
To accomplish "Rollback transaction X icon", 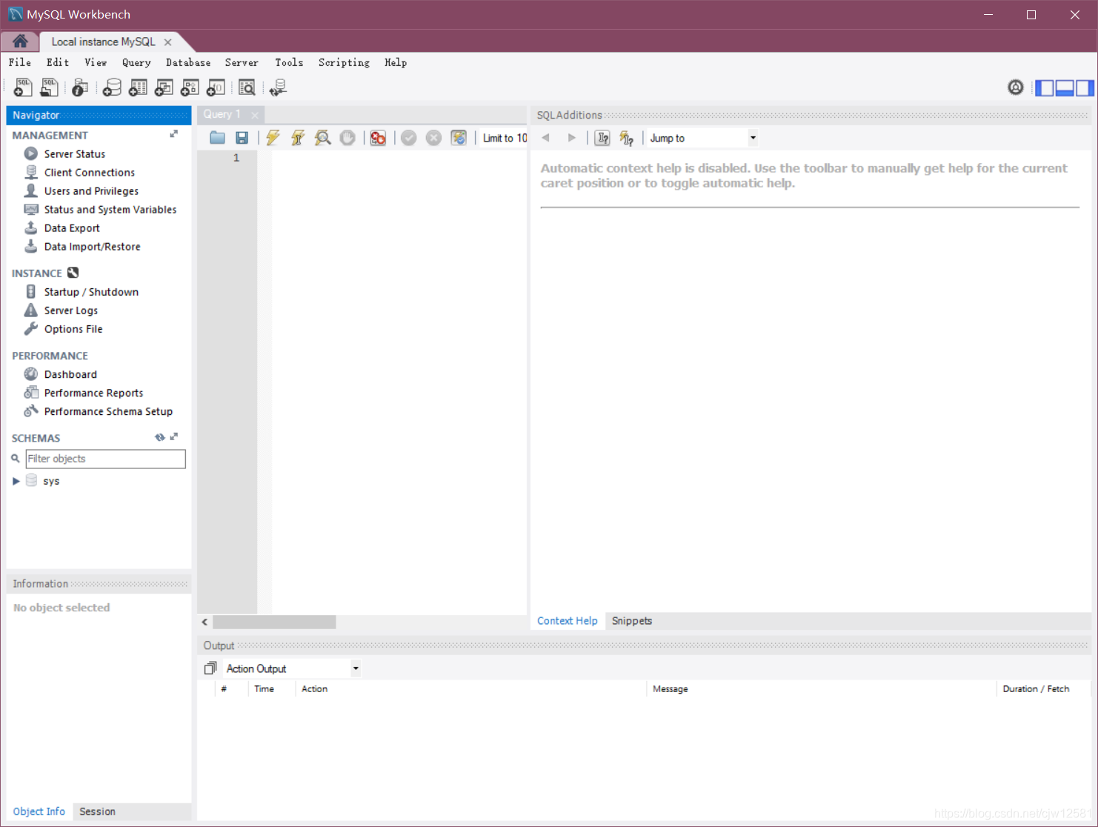I will point(434,138).
